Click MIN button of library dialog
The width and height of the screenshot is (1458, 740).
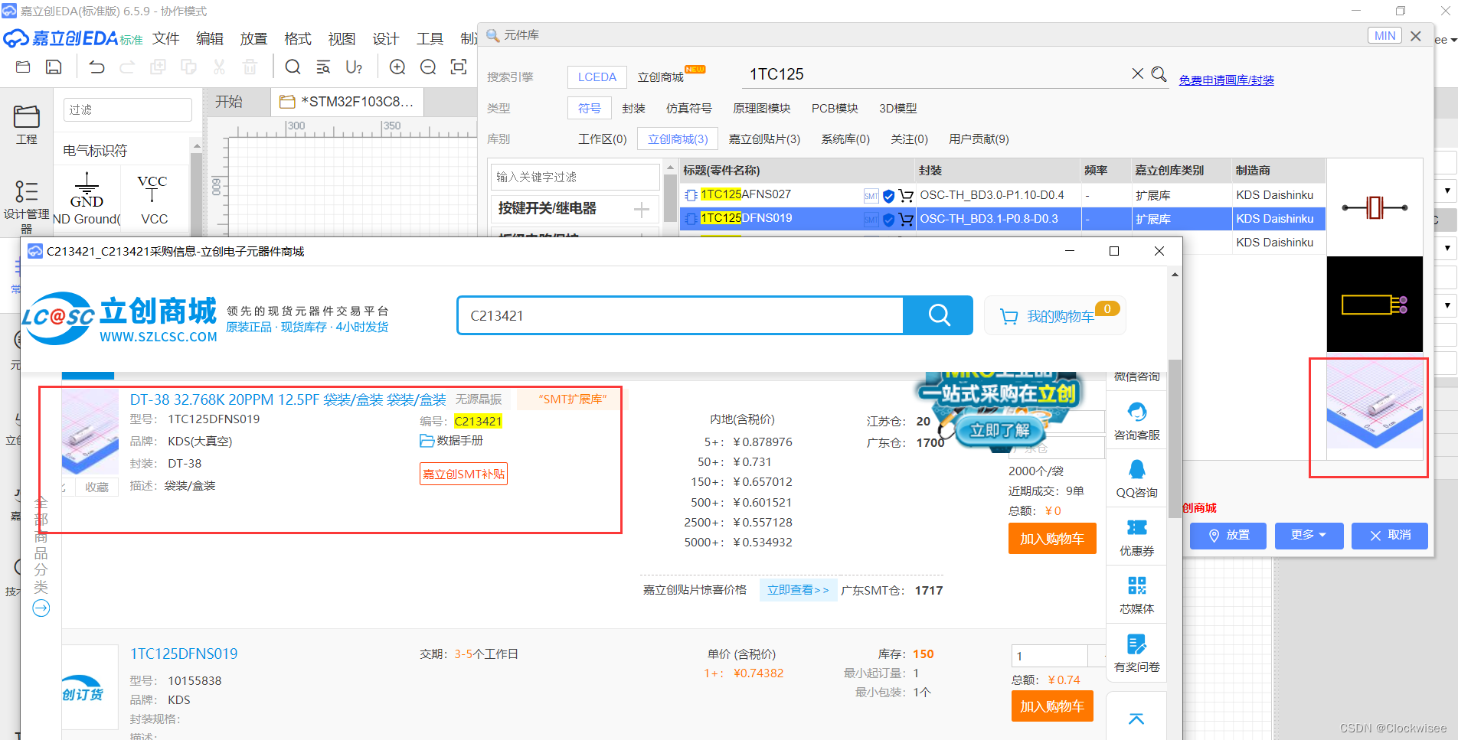click(x=1384, y=35)
